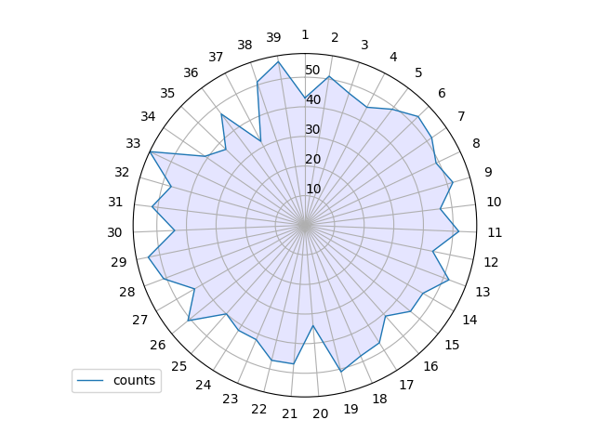The height and width of the screenshot is (446, 595).
Task: Select angular axis label 28
Action: 127,292
